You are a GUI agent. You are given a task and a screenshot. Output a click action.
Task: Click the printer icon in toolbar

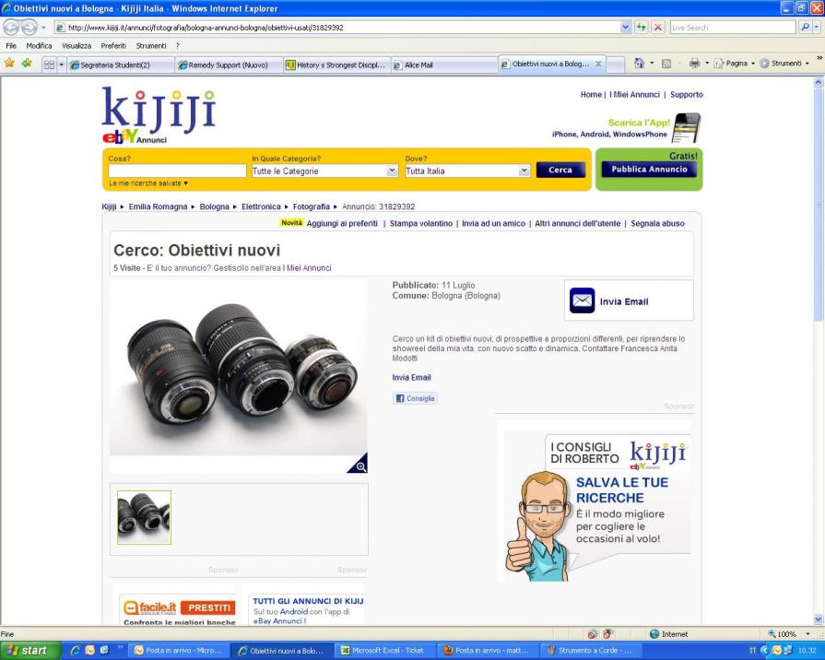[694, 65]
